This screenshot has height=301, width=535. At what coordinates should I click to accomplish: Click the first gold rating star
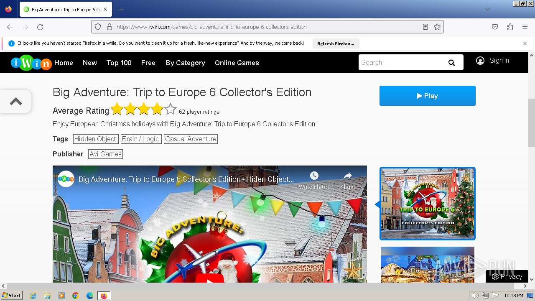117,109
